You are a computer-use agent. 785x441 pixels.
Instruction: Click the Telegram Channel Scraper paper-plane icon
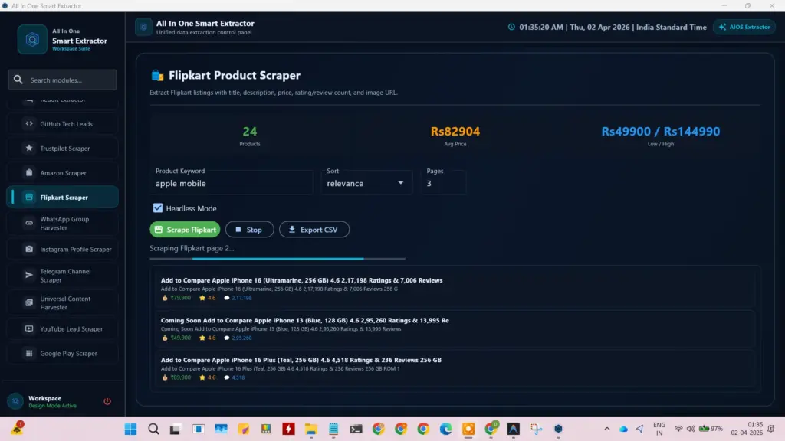29,275
